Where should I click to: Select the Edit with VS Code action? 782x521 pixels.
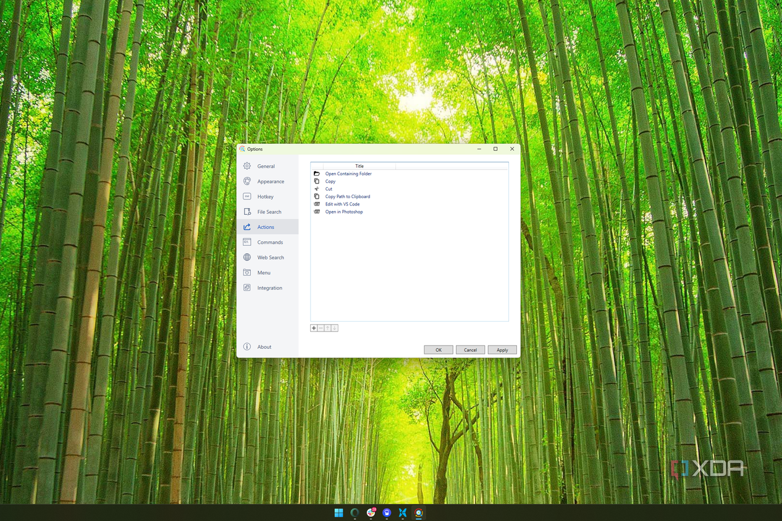(x=409, y=204)
